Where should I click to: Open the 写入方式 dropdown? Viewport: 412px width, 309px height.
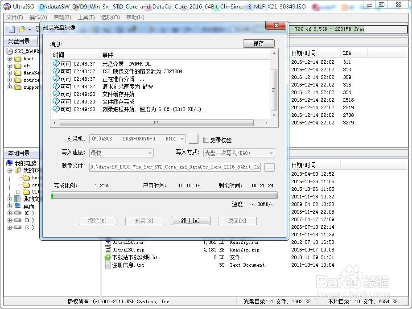(271, 153)
